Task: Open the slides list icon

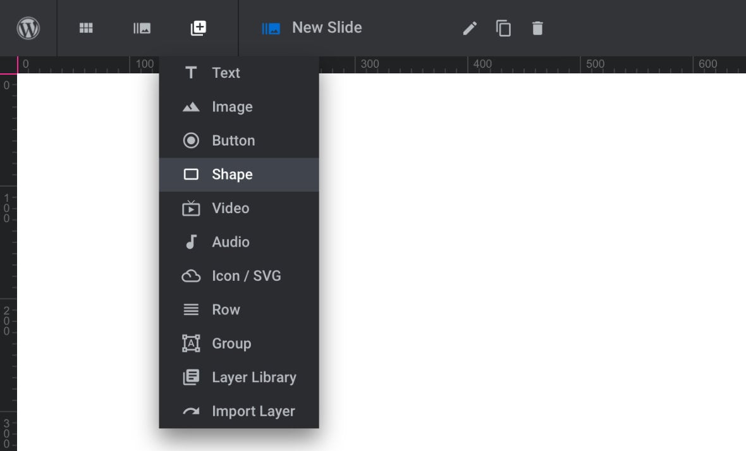Action: 142,28
